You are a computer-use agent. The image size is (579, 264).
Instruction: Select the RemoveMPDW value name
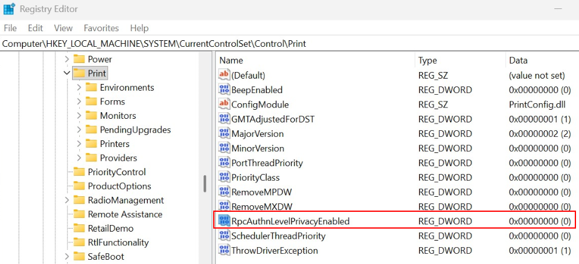[262, 192]
